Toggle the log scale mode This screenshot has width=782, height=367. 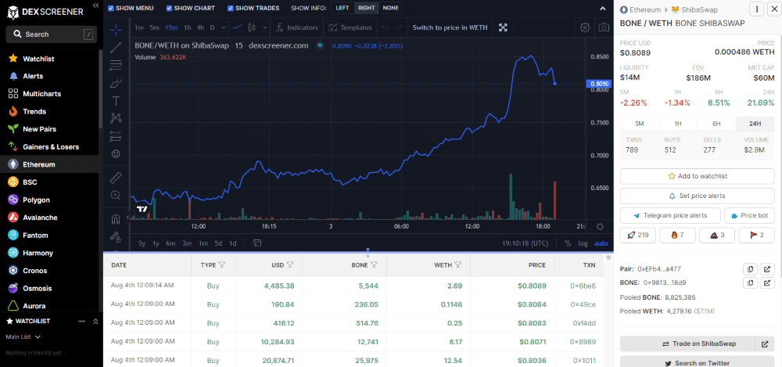click(x=583, y=243)
